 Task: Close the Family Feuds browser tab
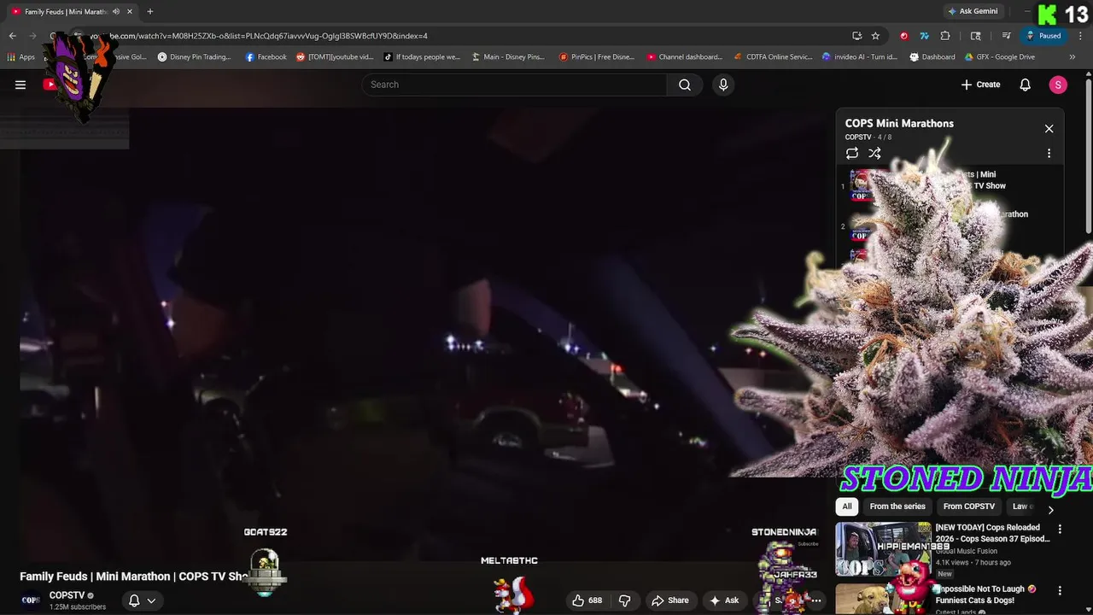pos(130,11)
